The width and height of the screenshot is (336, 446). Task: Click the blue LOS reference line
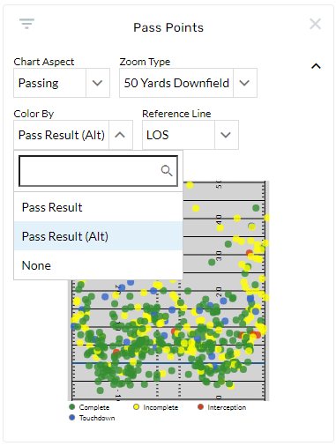click(168, 363)
